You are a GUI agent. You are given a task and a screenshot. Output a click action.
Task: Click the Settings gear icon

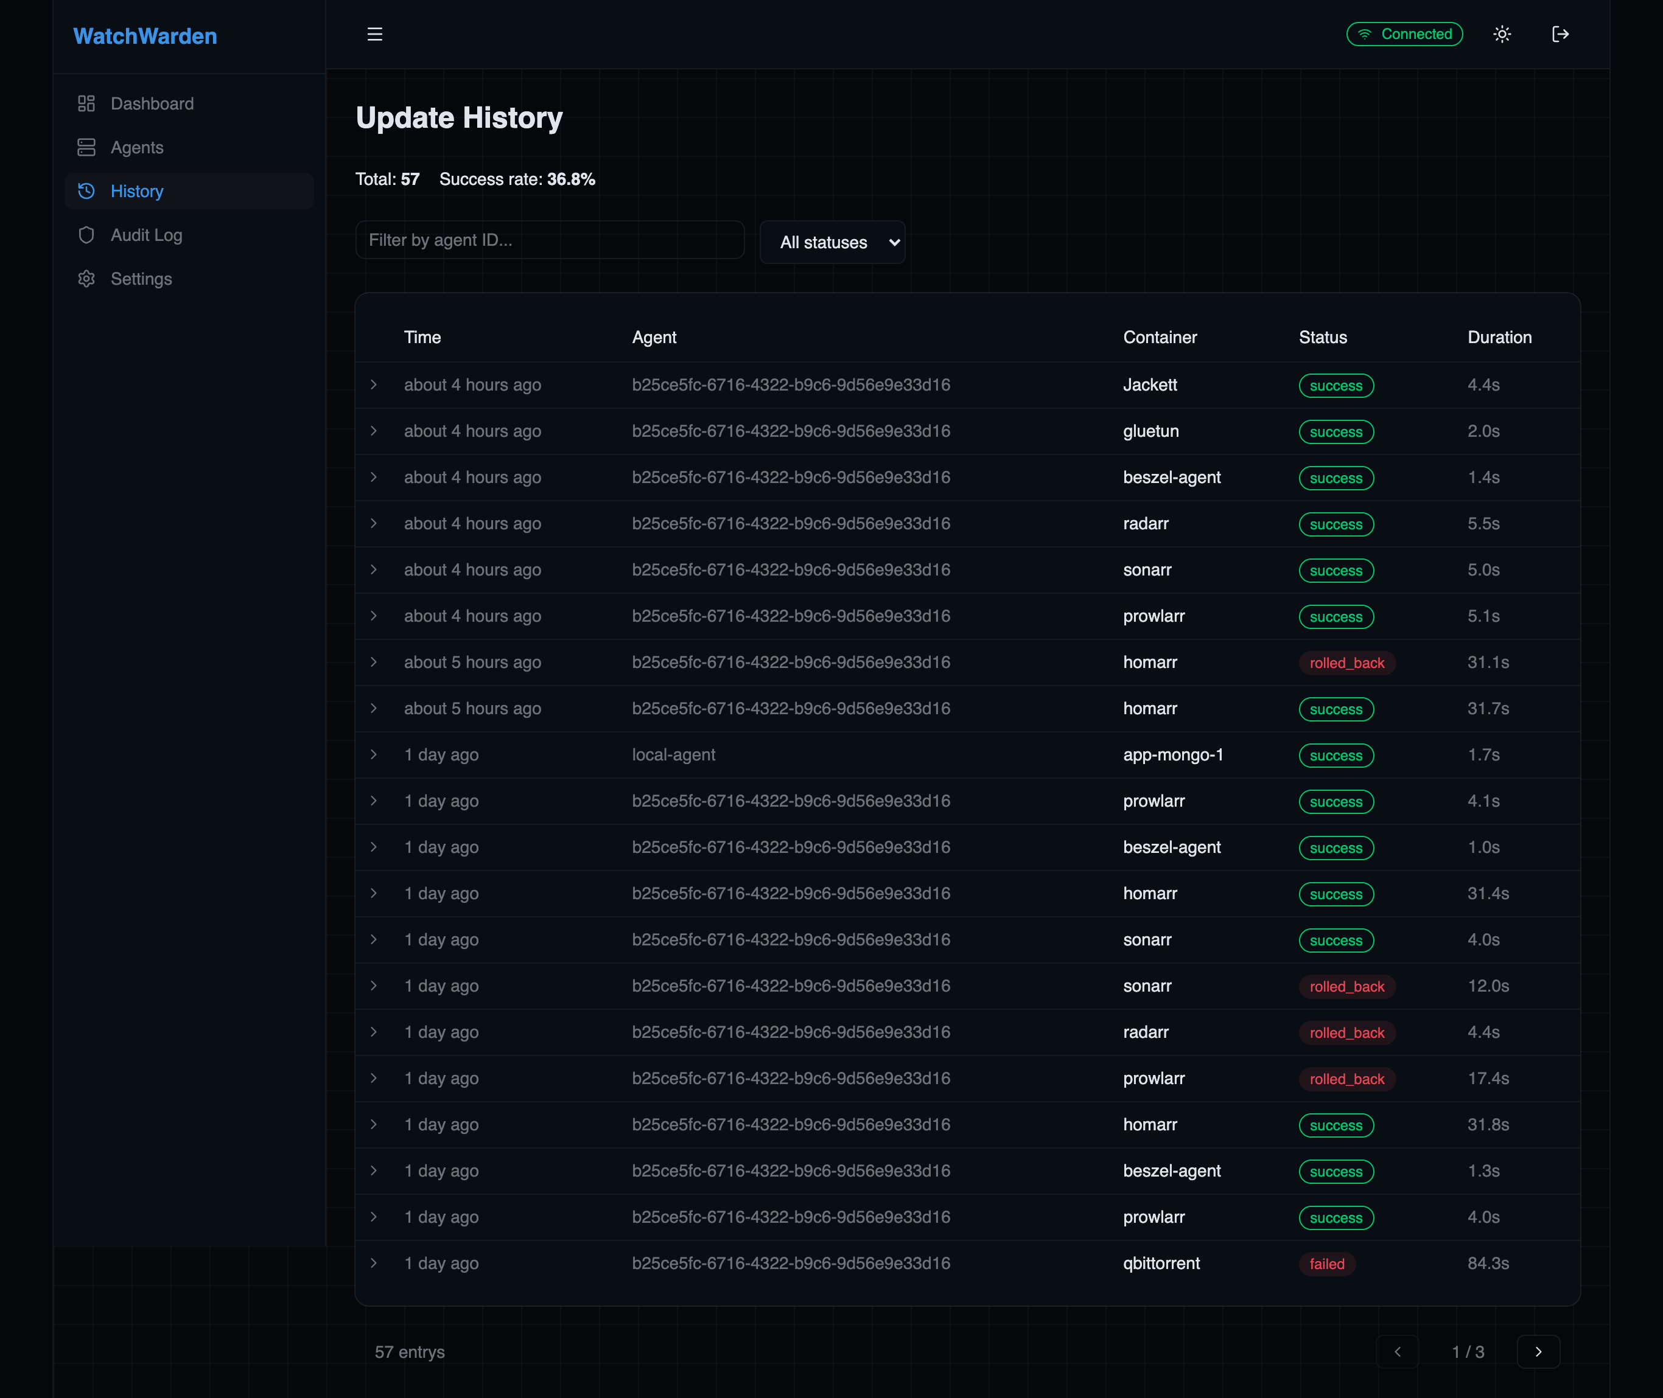click(x=86, y=279)
